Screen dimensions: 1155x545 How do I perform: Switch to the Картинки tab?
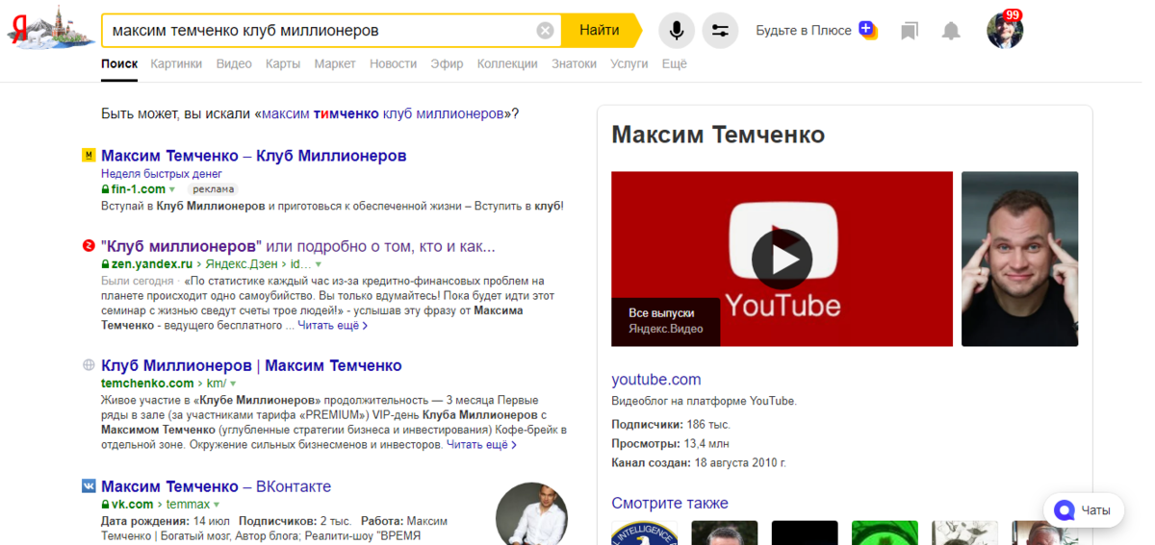click(x=176, y=63)
